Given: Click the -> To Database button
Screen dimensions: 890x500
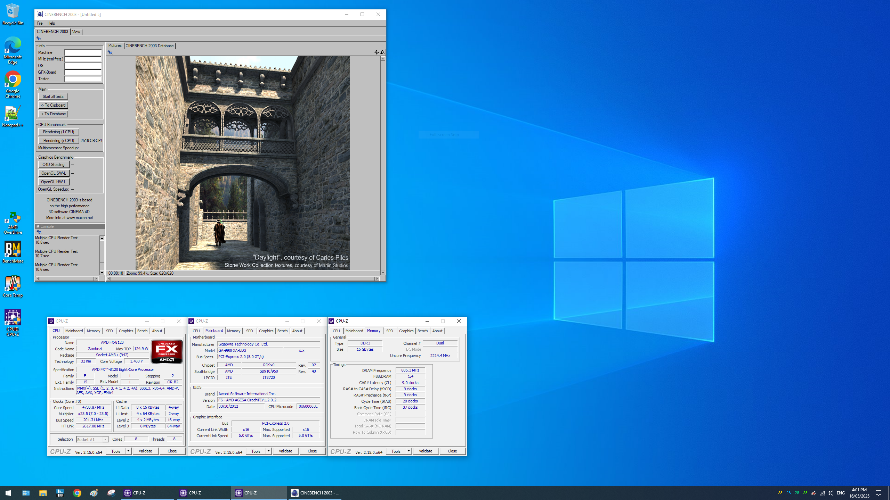Looking at the screenshot, I should pos(53,114).
